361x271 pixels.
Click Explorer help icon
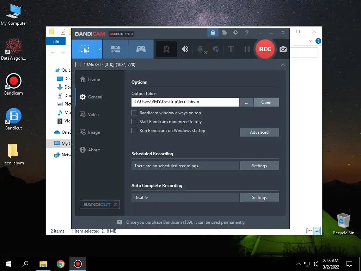318,41
